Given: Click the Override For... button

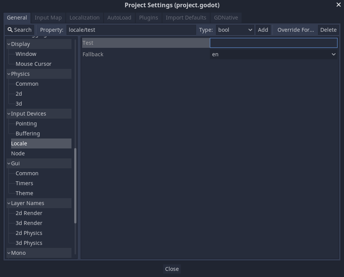Looking at the screenshot, I should [x=295, y=30].
